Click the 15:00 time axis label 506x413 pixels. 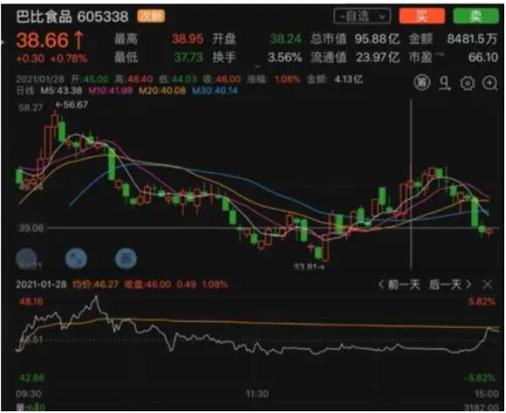click(x=487, y=394)
